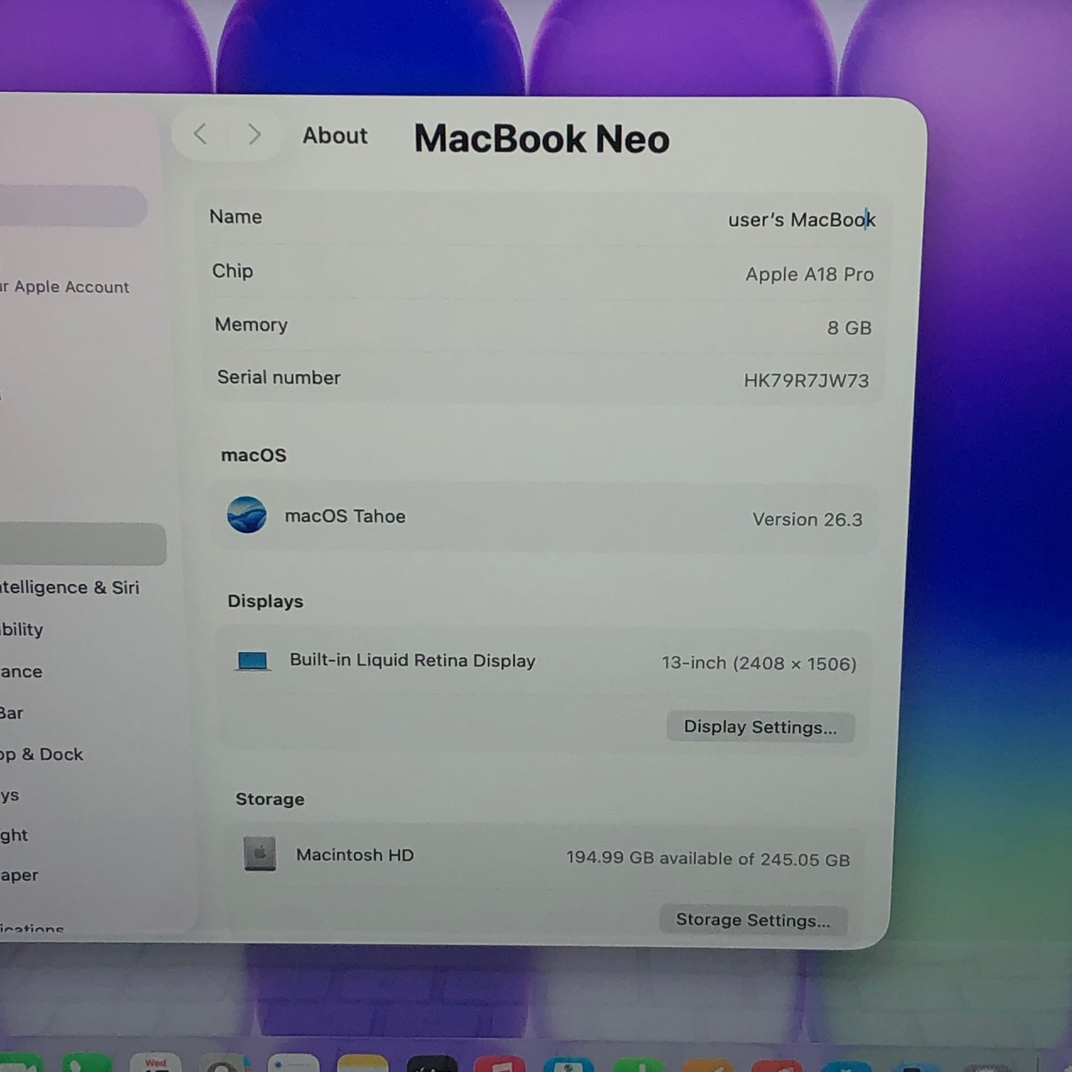Screen dimensions: 1072x1072
Task: Click the 13-inch (2408 × 1506) text
Action: point(759,663)
